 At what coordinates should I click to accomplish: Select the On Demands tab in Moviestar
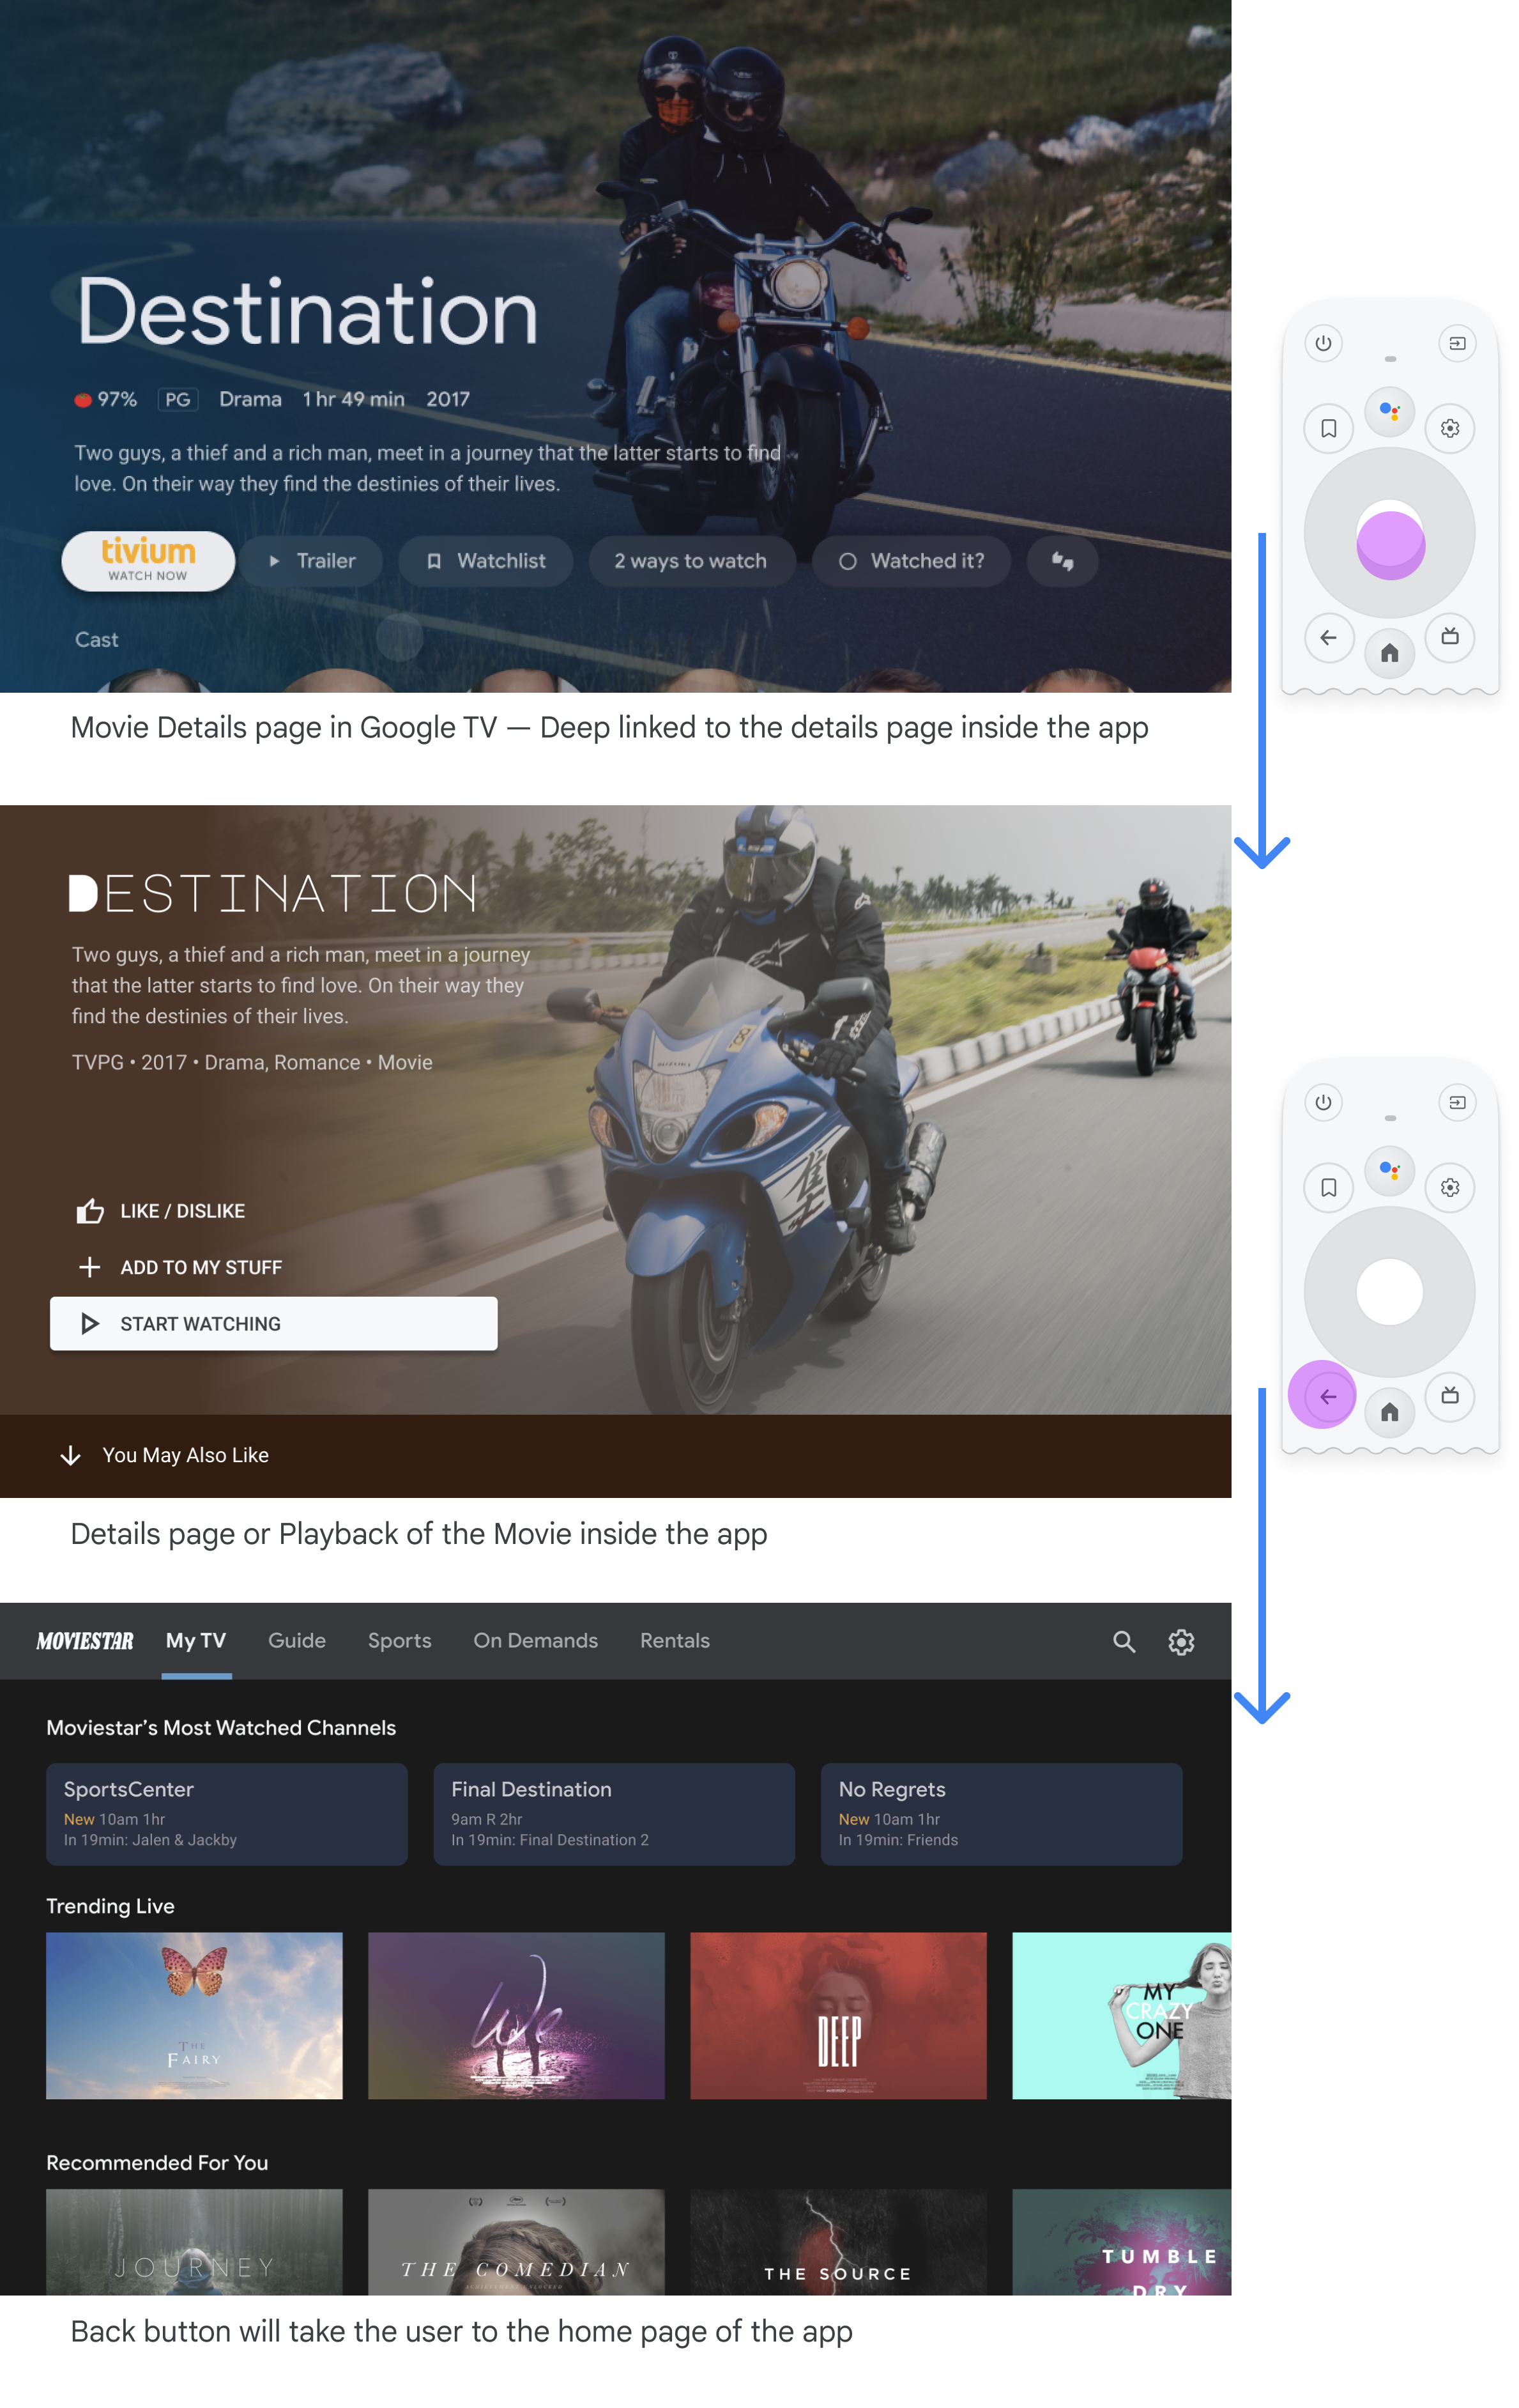534,1640
